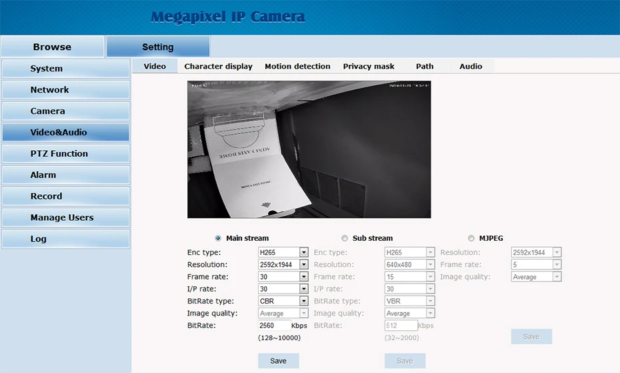This screenshot has width=620, height=373.
Task: Open Sub stream I/P rate dropdown
Action: [409, 289]
